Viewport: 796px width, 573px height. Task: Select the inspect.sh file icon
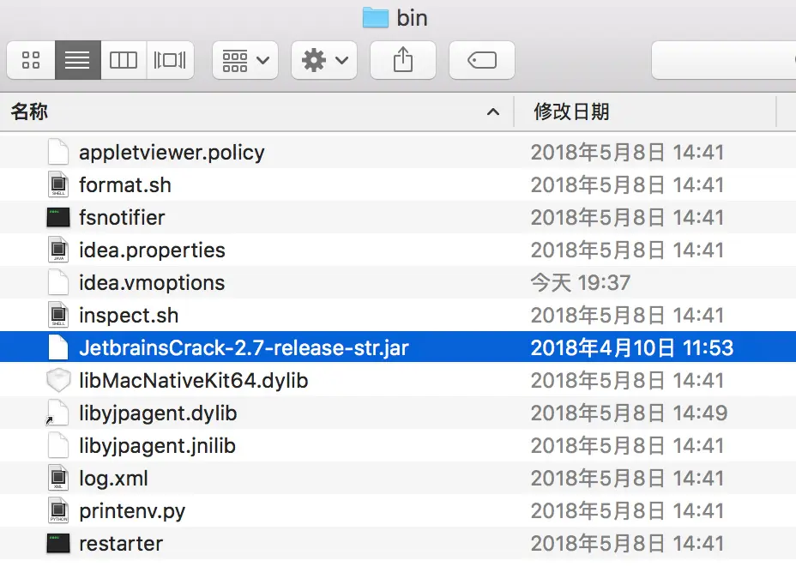[x=58, y=315]
